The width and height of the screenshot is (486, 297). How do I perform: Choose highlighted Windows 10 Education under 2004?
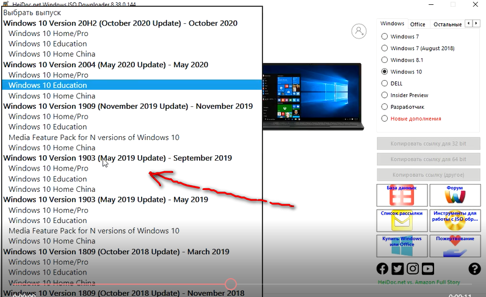pyautogui.click(x=132, y=85)
